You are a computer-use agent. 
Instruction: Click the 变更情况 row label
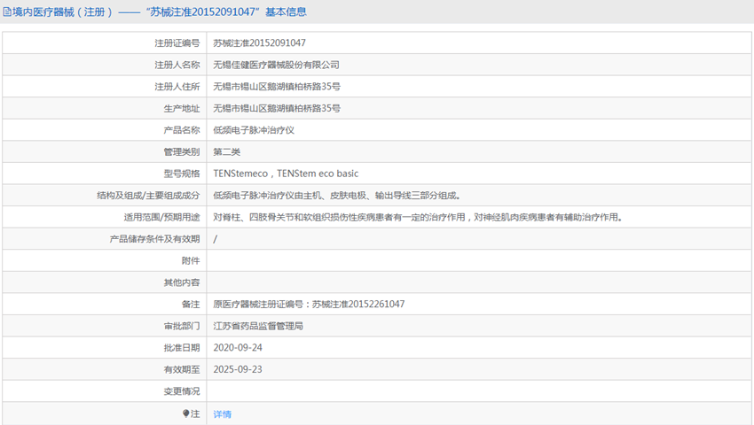(x=181, y=391)
